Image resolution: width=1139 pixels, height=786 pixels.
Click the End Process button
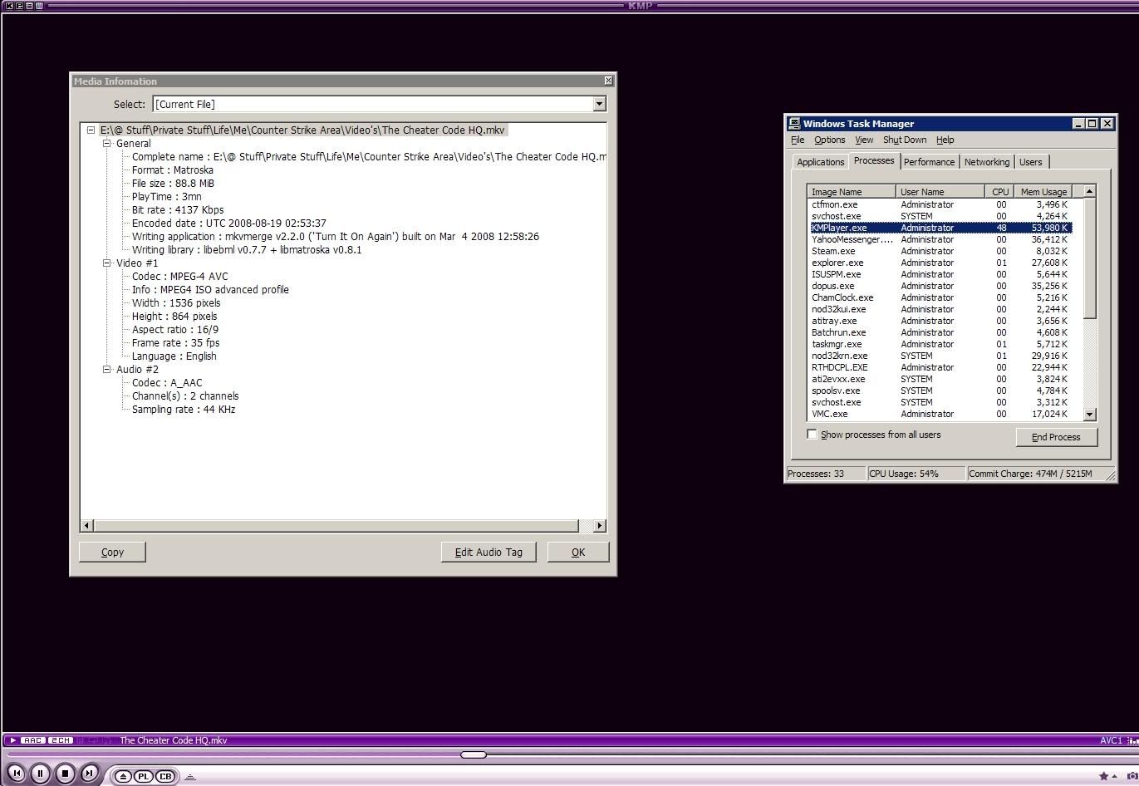click(x=1056, y=437)
